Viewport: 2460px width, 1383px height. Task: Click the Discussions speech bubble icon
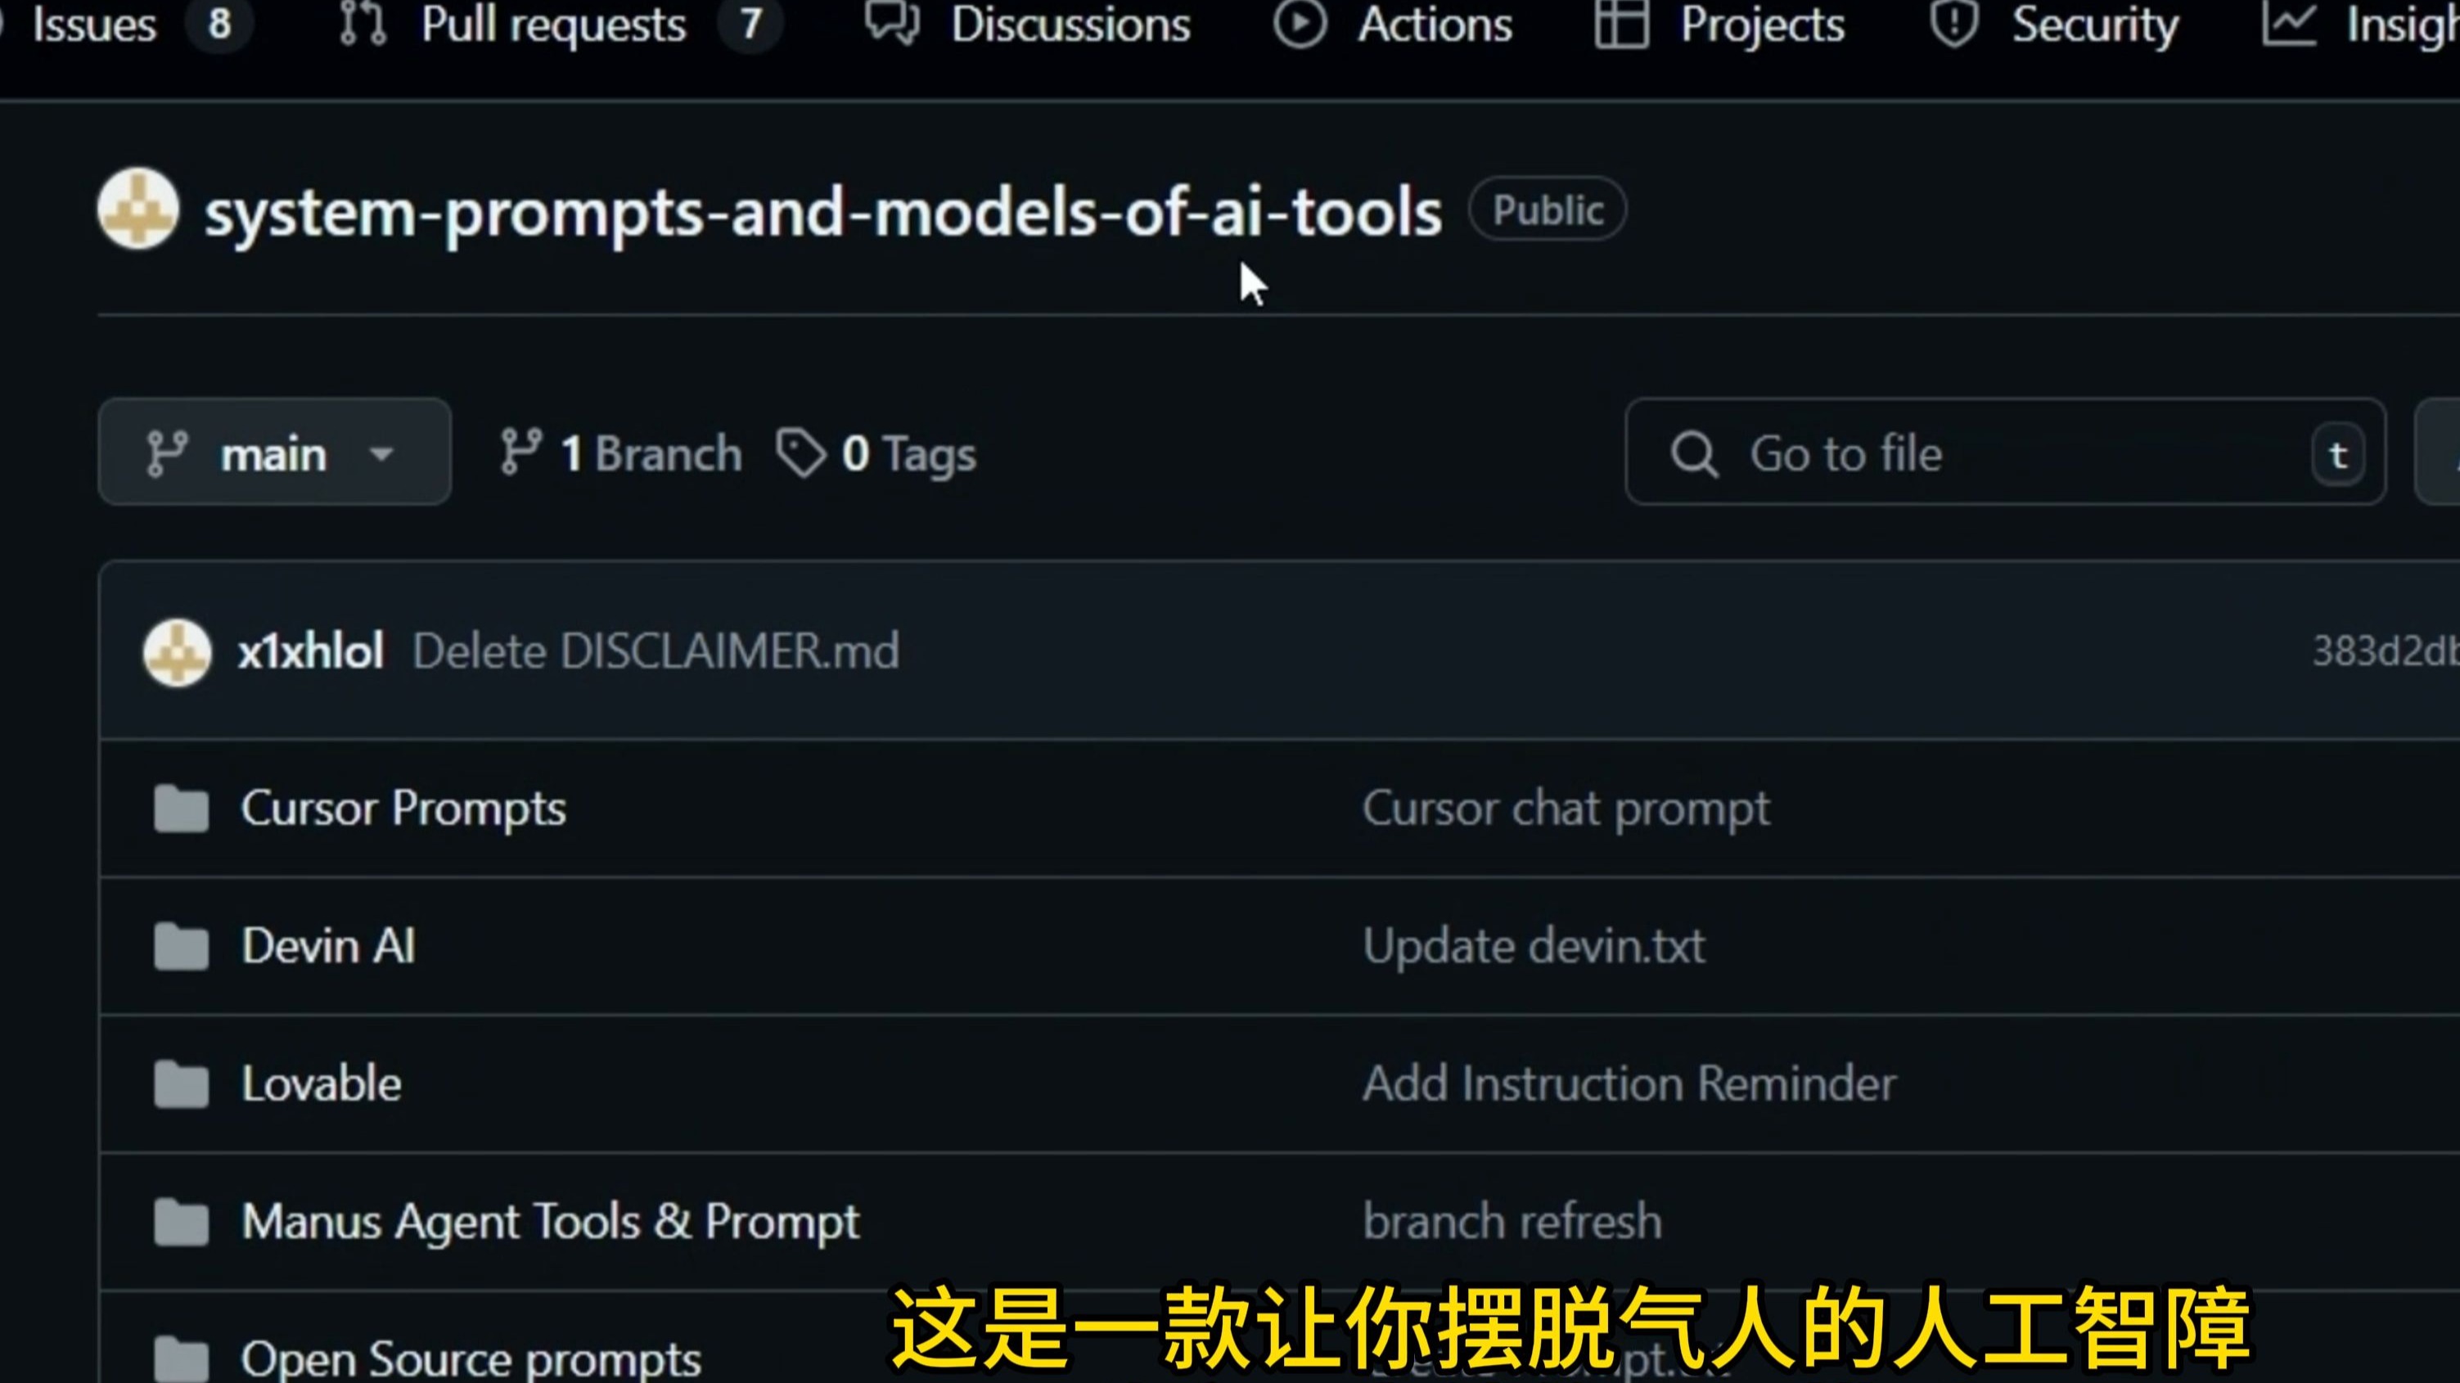(892, 23)
